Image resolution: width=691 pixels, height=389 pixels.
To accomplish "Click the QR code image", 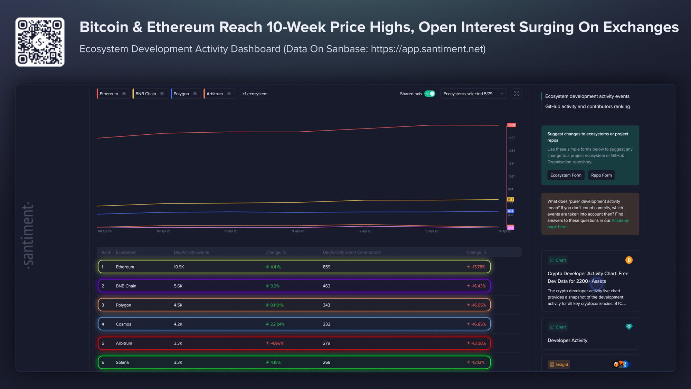I will tap(40, 42).
